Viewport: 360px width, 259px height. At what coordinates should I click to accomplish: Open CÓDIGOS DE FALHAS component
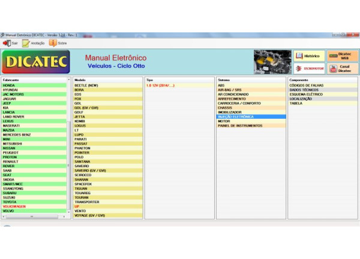(305, 85)
